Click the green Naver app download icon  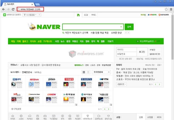click(x=4, y=15)
